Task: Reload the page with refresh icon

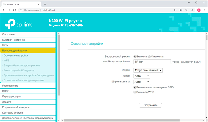Action: [x=14, y=10]
